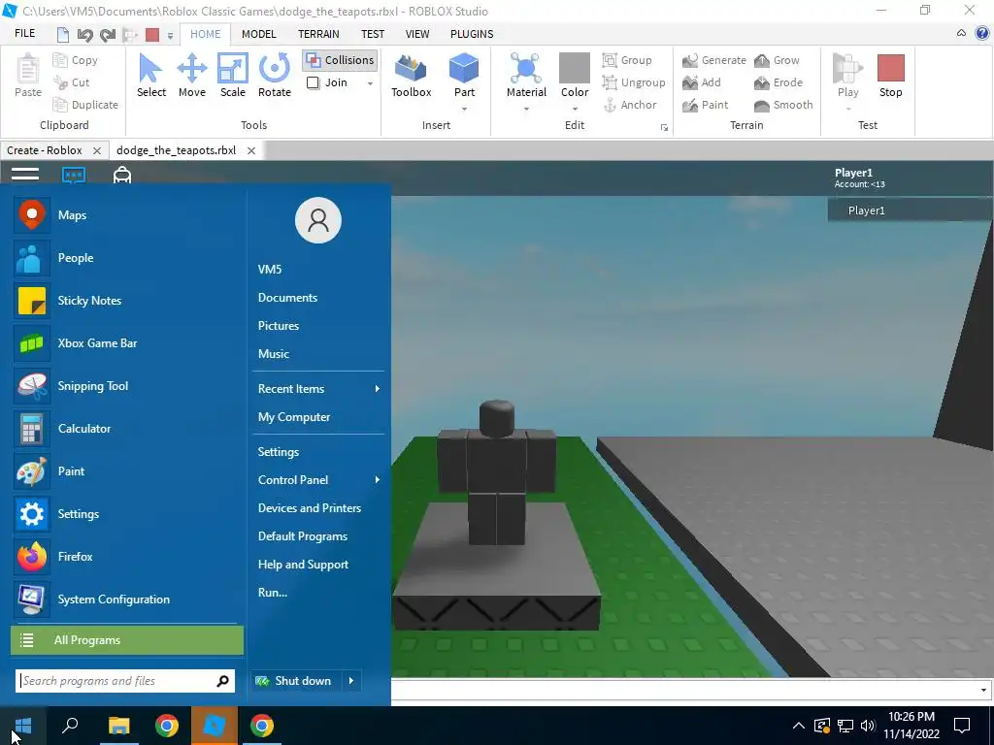Expand the Play dropdown arrow
The width and height of the screenshot is (994, 745).
(x=847, y=109)
